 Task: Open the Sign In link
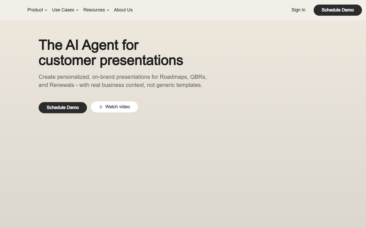(298, 10)
